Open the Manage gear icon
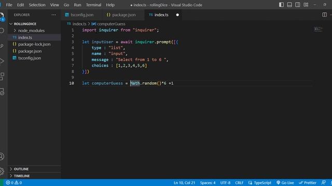The width and height of the screenshot is (332, 186). point(2,171)
